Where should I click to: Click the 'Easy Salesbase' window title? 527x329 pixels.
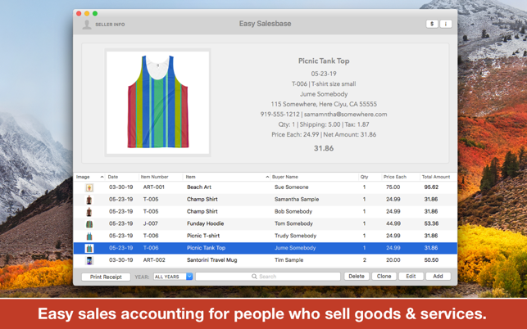pyautogui.click(x=266, y=24)
